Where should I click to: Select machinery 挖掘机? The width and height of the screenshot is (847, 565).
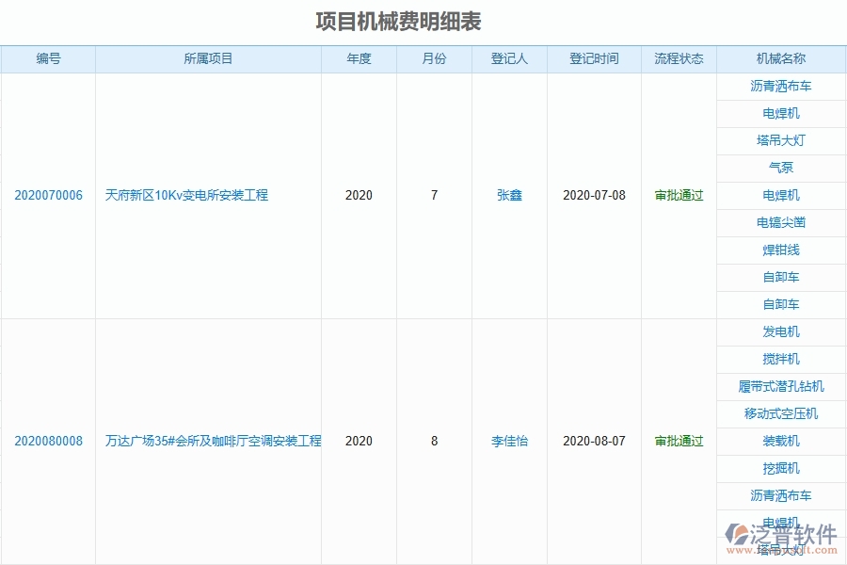click(x=778, y=468)
